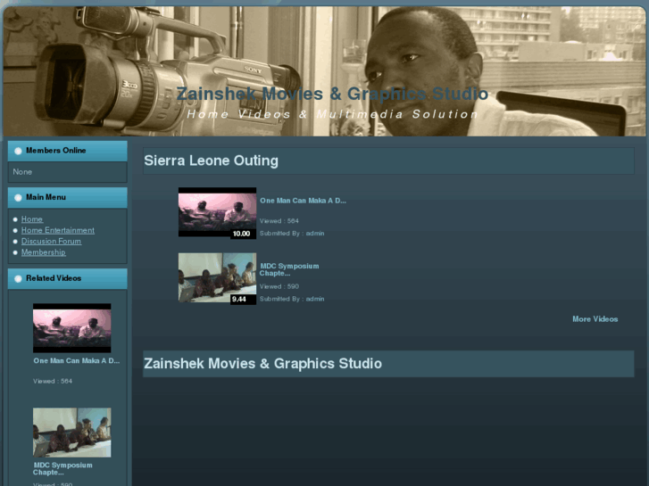
Task: Open main-list video title MDC Symposium Chapte...
Action: pos(289,269)
